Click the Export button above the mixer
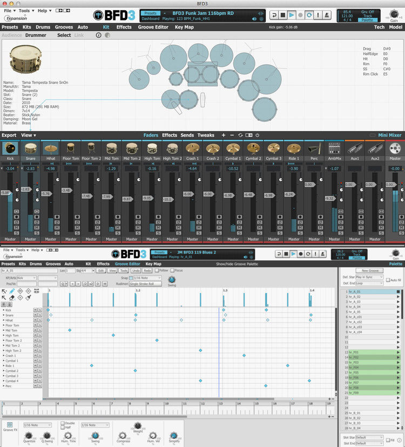The height and width of the screenshot is (447, 405). [x=9, y=135]
